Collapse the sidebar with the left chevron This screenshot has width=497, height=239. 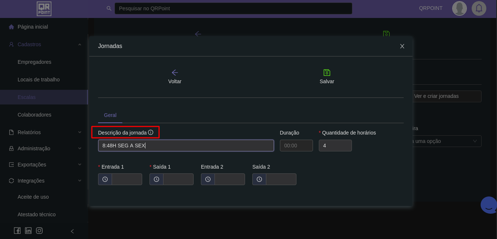click(72, 231)
